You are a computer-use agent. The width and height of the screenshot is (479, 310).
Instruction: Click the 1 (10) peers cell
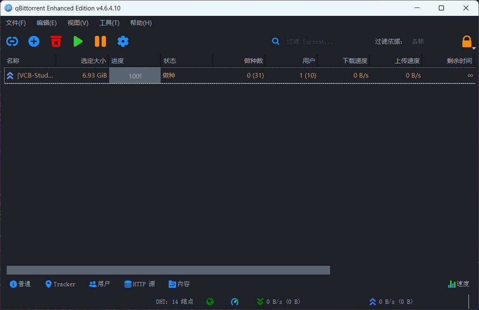307,75
